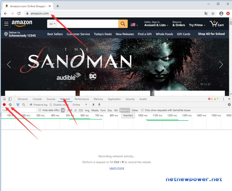This screenshot has width=232, height=191.
Task: Click the browser back arrow
Action: pyautogui.click(x=5, y=13)
